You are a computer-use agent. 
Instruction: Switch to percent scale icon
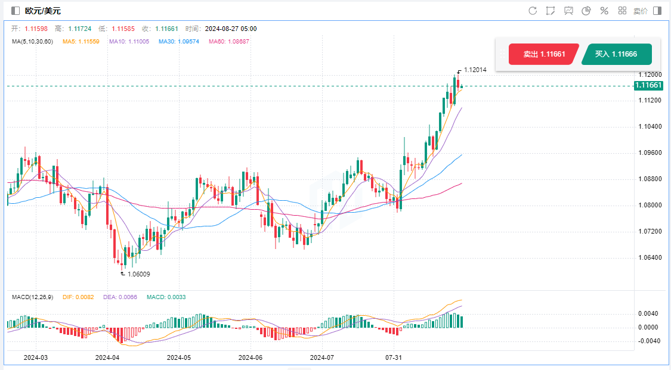(604, 11)
